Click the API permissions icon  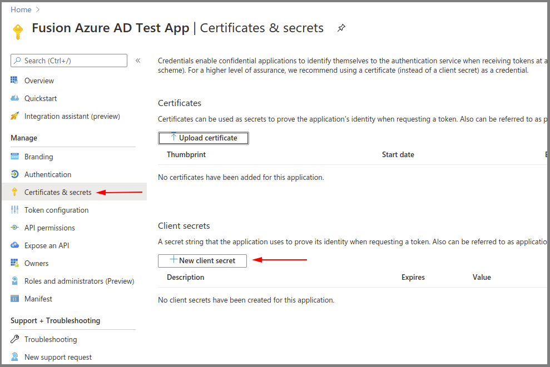[x=14, y=227]
